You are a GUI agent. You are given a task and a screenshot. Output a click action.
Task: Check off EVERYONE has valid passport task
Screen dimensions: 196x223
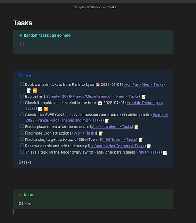pyautogui.click(x=22, y=114)
